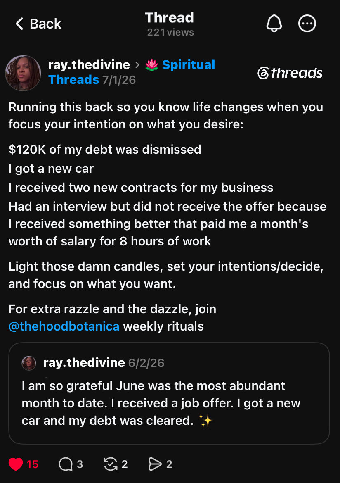Tap the lotus flower community icon

(152, 65)
